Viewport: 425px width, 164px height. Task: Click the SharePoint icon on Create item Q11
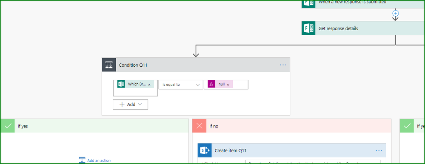205,150
